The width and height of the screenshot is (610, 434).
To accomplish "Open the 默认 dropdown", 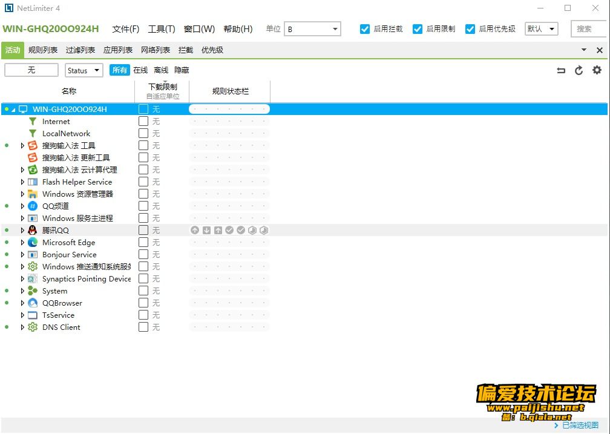I will [x=541, y=29].
